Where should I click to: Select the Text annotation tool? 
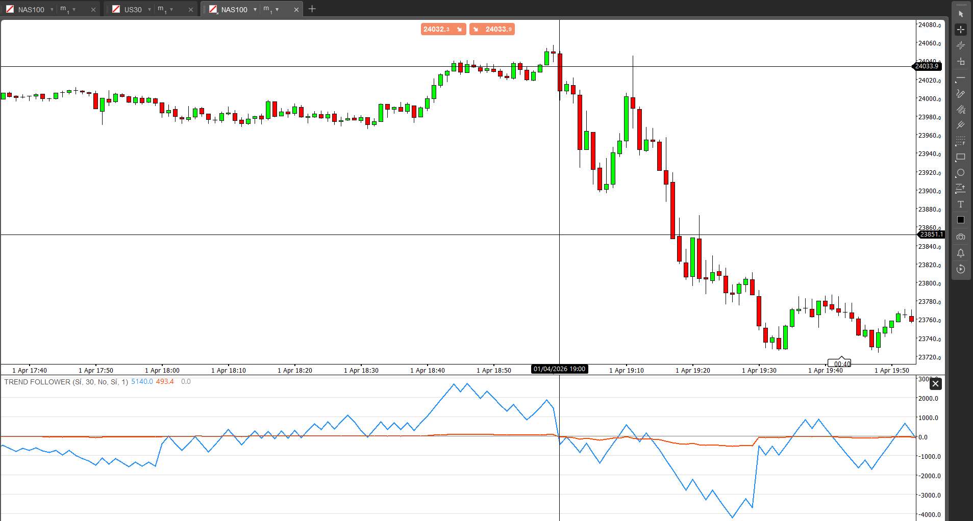point(961,204)
